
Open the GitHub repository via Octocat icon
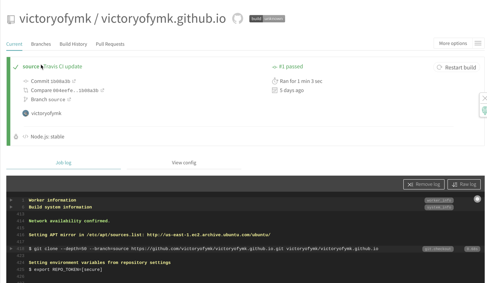pyautogui.click(x=238, y=19)
